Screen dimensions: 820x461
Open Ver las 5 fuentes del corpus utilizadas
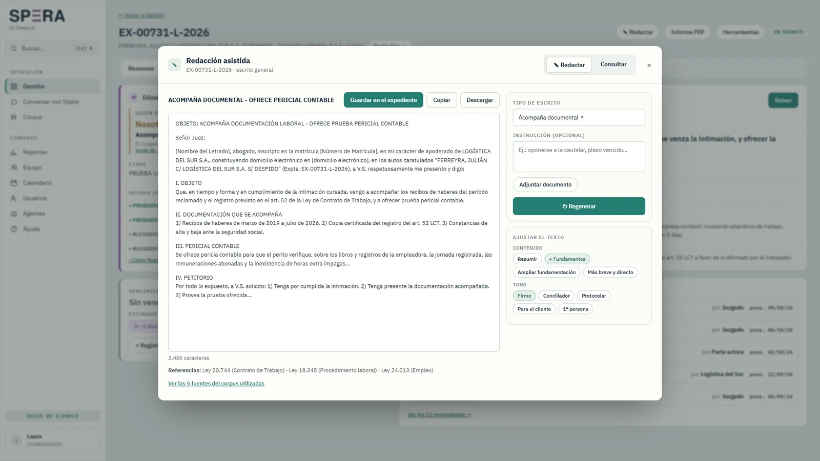click(x=216, y=384)
